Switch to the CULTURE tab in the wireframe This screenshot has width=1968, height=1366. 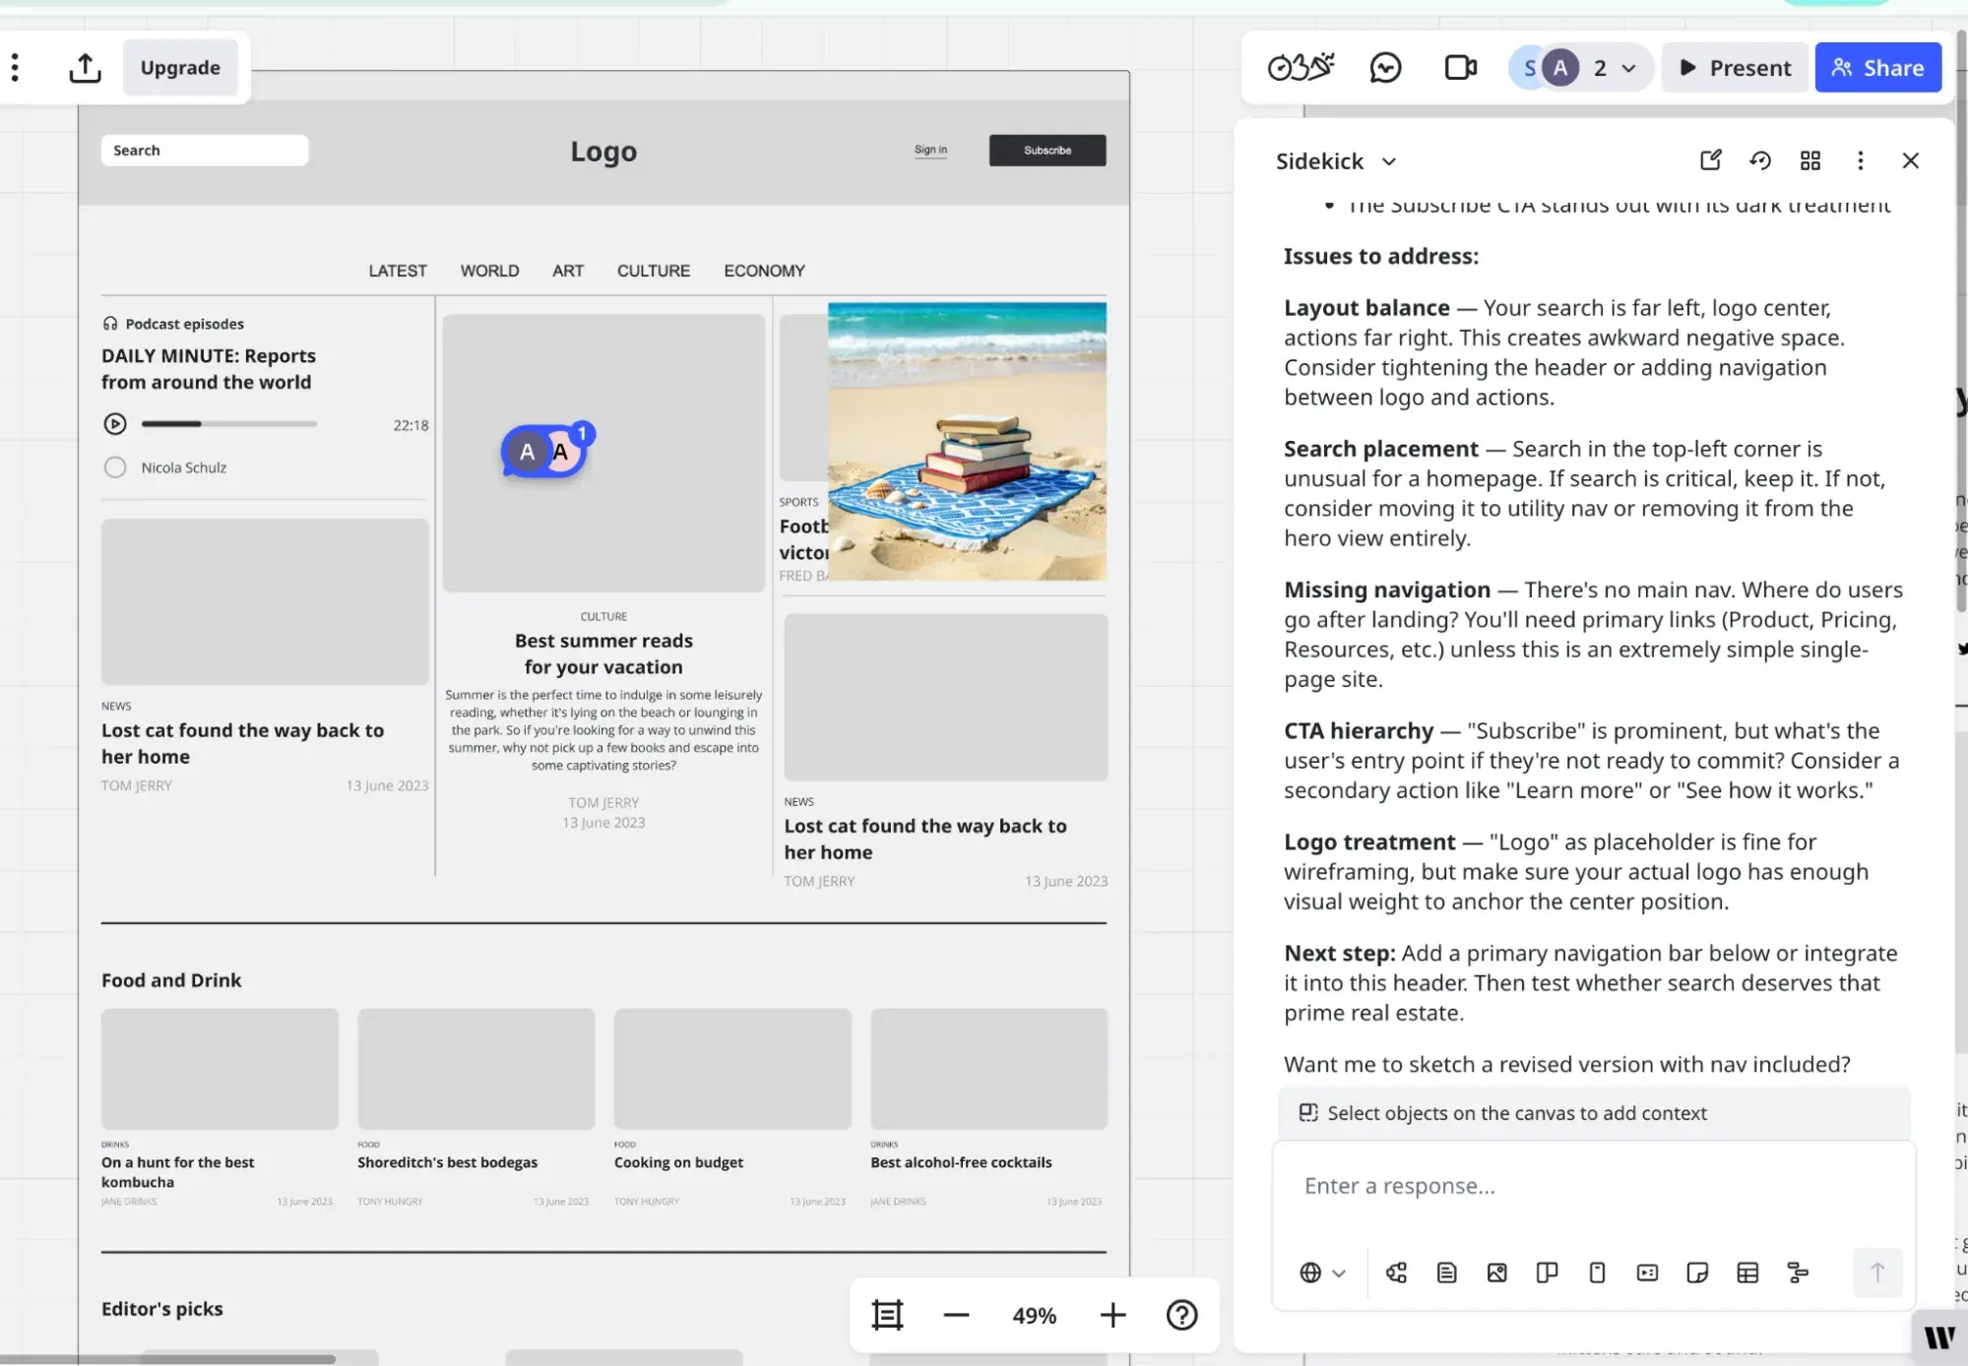653,270
